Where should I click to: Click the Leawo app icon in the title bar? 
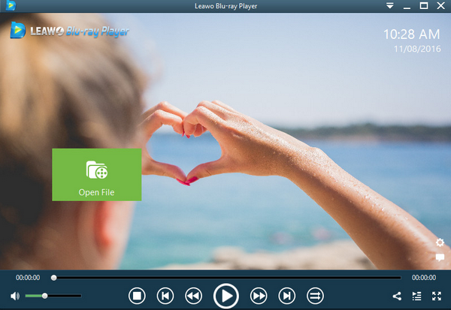[11, 5]
